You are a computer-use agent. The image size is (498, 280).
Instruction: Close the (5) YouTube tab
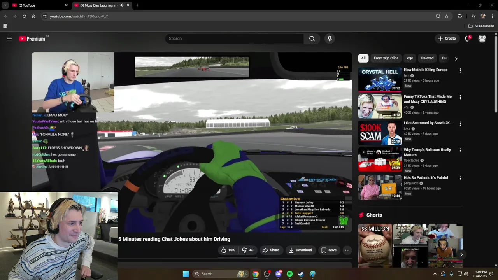click(66, 5)
